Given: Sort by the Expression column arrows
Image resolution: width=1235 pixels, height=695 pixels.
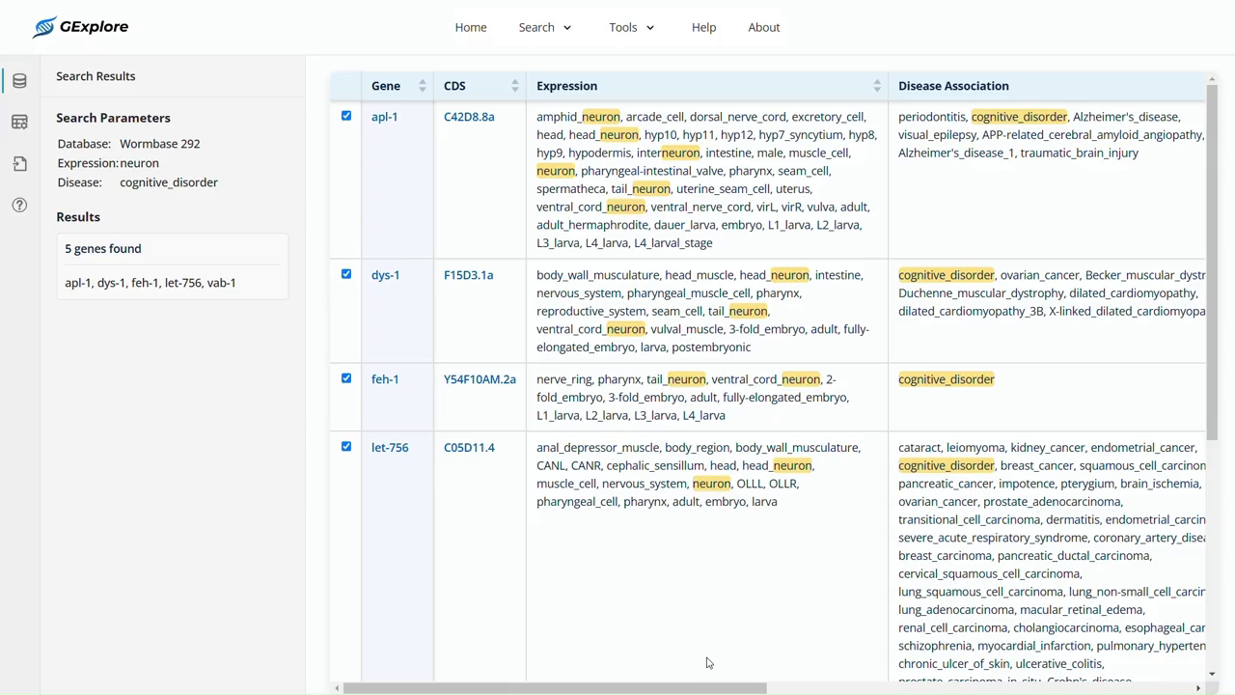Looking at the screenshot, I should click(x=877, y=86).
